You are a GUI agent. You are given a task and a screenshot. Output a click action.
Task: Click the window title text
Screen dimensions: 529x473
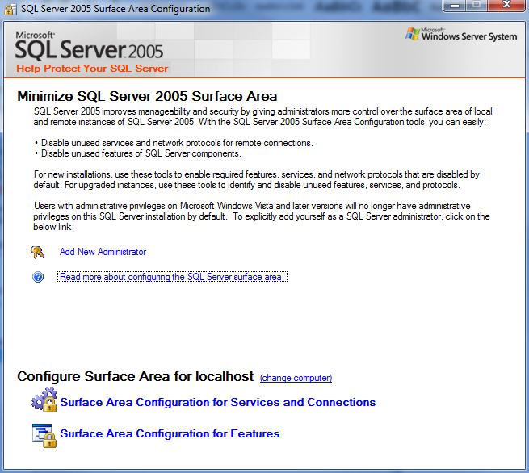coord(115,9)
